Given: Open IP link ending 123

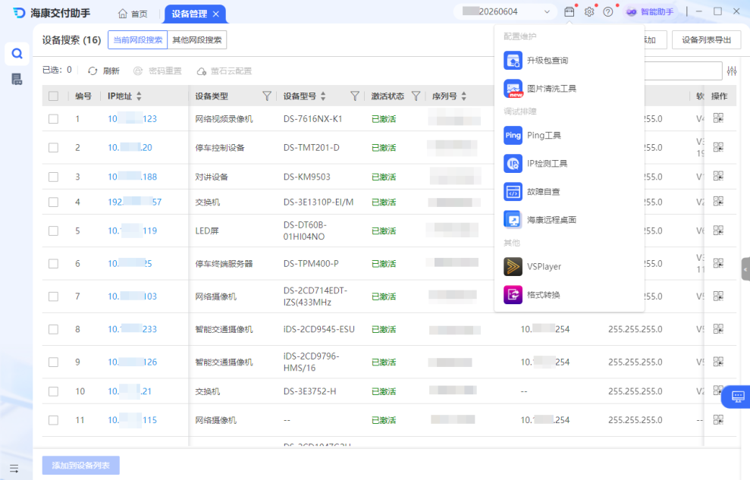Looking at the screenshot, I should (x=133, y=118).
